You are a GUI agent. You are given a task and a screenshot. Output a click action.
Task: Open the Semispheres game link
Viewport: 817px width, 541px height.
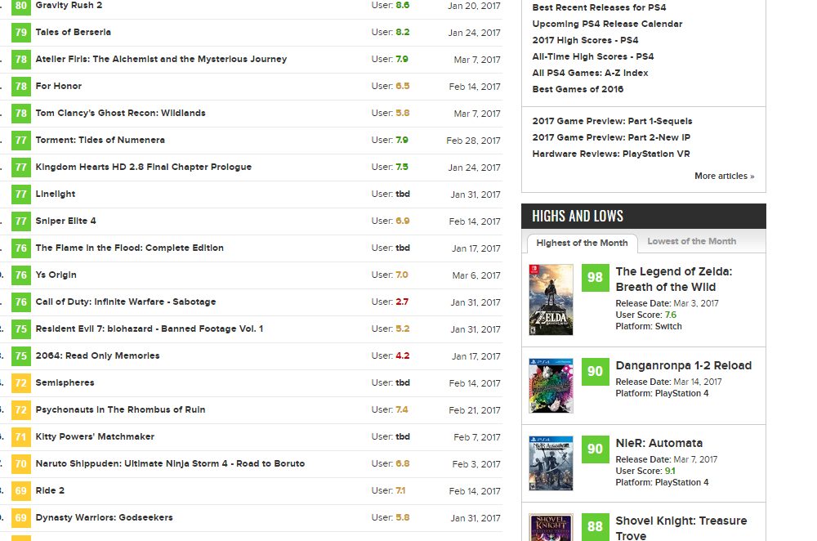(x=65, y=382)
